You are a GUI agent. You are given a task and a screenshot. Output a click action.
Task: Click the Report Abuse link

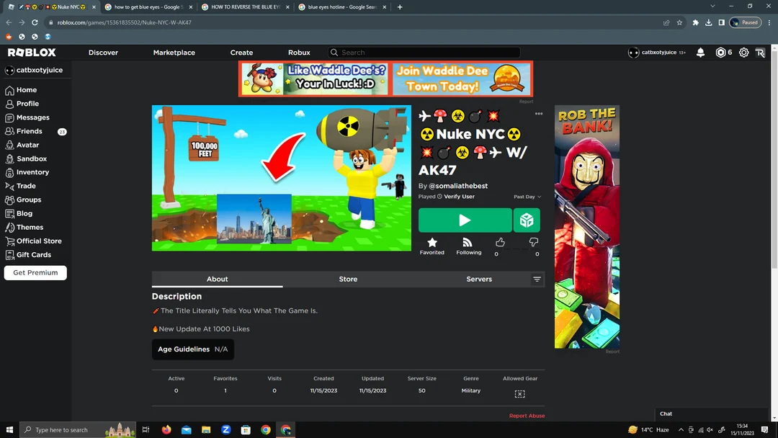pos(527,416)
